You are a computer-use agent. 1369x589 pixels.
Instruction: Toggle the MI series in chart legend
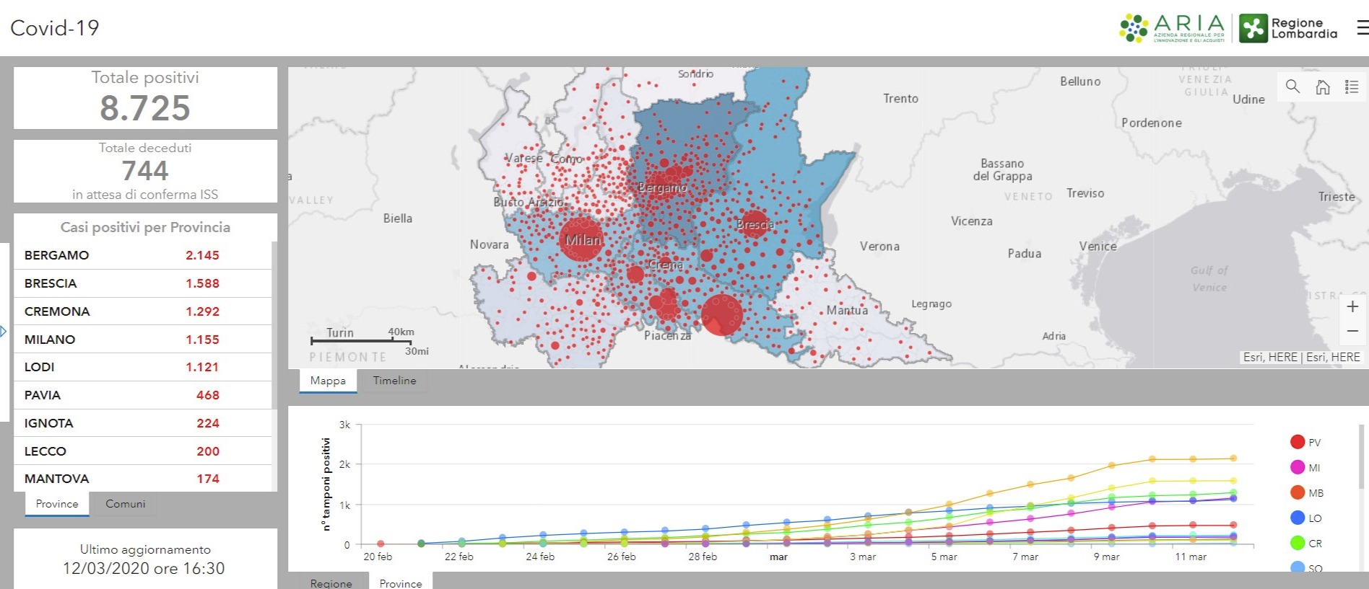1305,468
